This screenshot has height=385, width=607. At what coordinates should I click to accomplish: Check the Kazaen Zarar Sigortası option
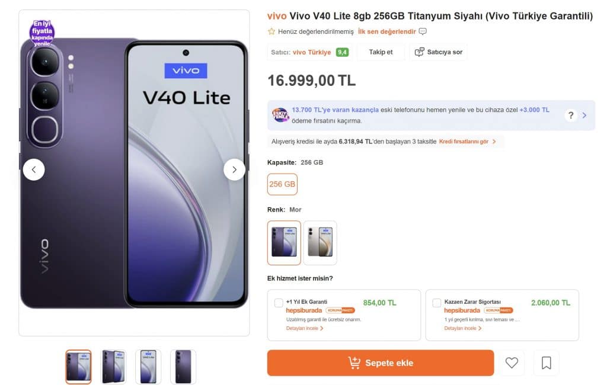coord(437,303)
